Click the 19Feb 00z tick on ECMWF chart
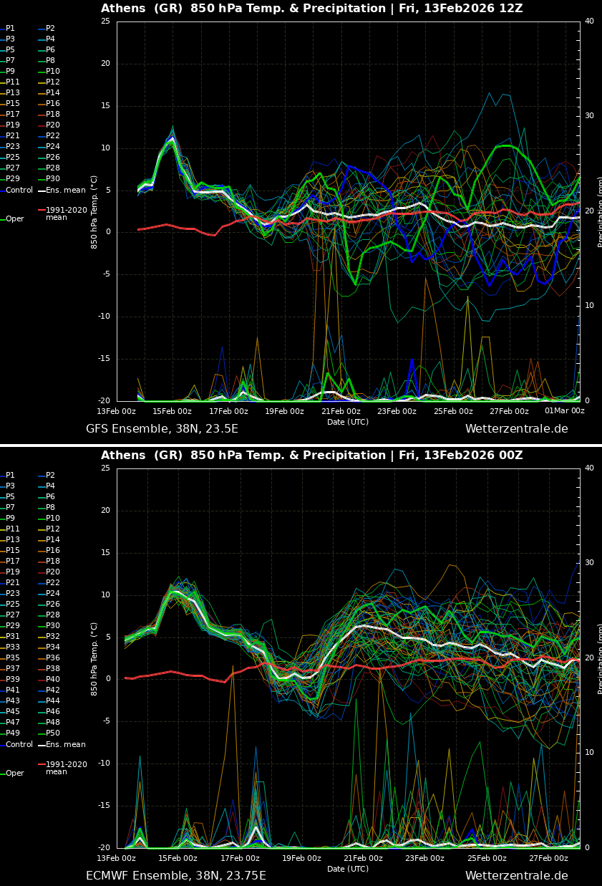Viewport: 602px width, 886px height. (301, 858)
